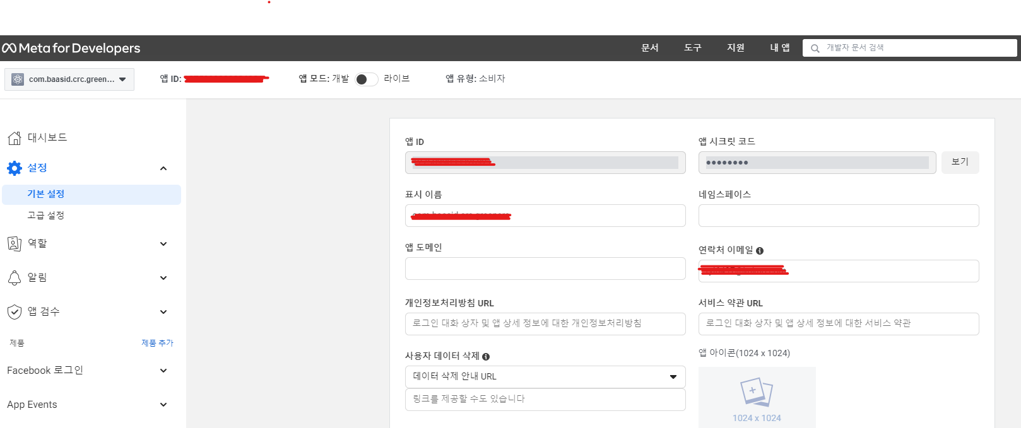Open the com.baasid.crc.green app selector dropdown
Viewport: 1021px width, 428px height.
[69, 79]
